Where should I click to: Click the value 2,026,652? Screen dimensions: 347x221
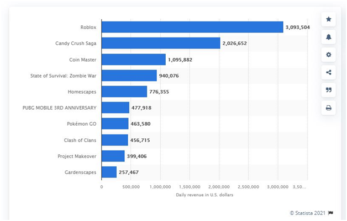pos(235,44)
